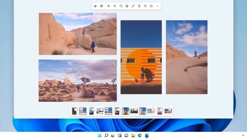Click the Photos app icon on the taskbar
Image resolution: width=247 pixels, height=139 pixels.
(x=147, y=135)
